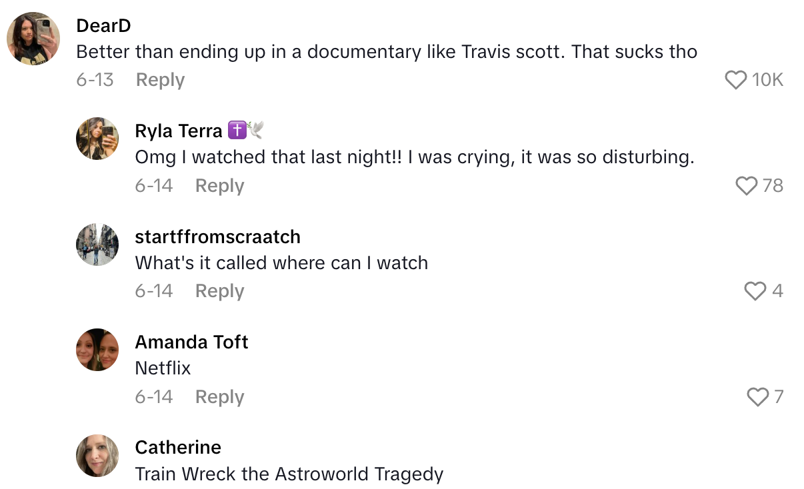804x489 pixels.
Task: Go to startffromscraatch username
Action: tap(217, 237)
